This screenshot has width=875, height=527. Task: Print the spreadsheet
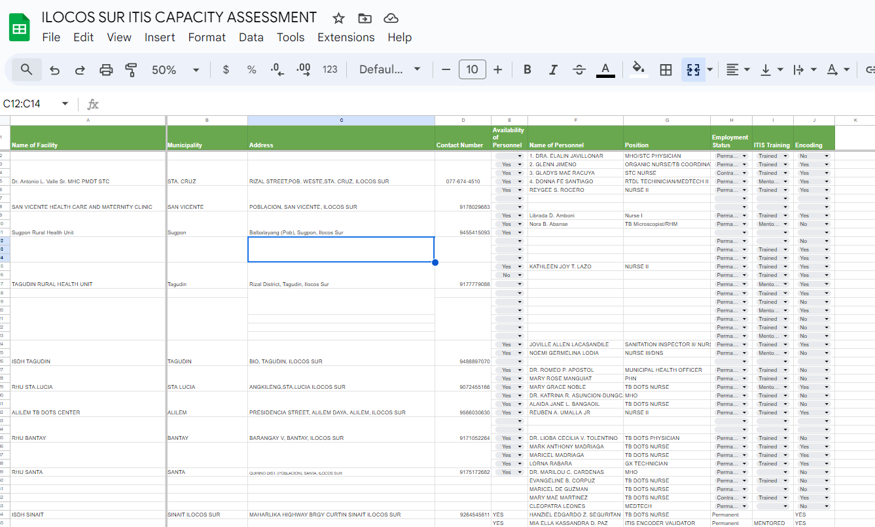click(106, 69)
